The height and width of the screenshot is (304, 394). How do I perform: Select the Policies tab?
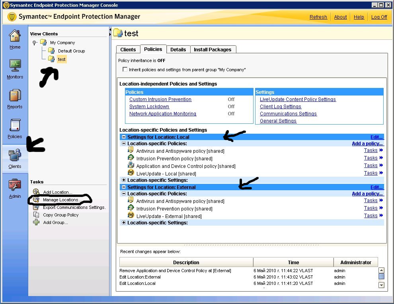click(x=153, y=49)
